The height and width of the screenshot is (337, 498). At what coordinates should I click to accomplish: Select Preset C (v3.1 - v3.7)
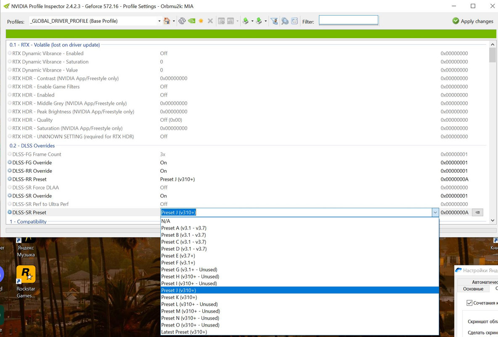pyautogui.click(x=300, y=242)
